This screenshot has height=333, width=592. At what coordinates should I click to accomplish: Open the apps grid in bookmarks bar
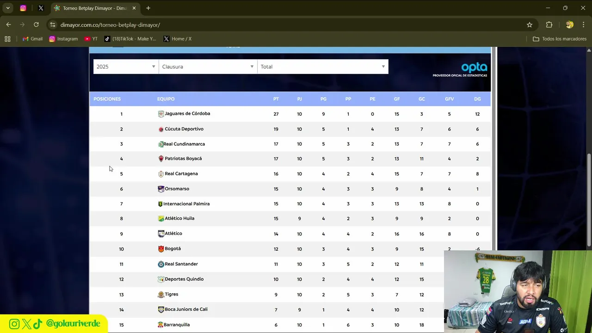tap(7, 39)
